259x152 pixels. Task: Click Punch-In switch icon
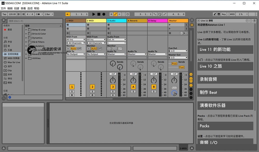click(x=155, y=14)
